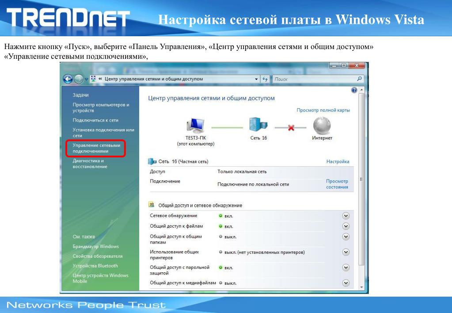
Task: Expand Использование общих принтеров chevron
Action: tap(346, 252)
